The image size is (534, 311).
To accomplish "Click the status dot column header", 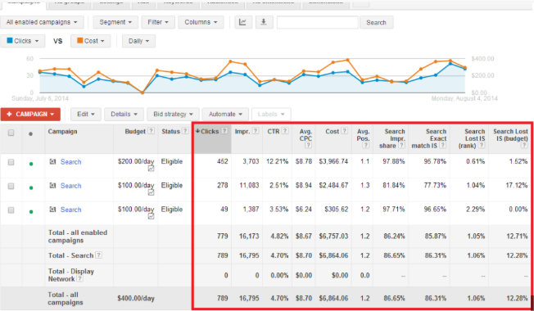I will click(x=30, y=133).
